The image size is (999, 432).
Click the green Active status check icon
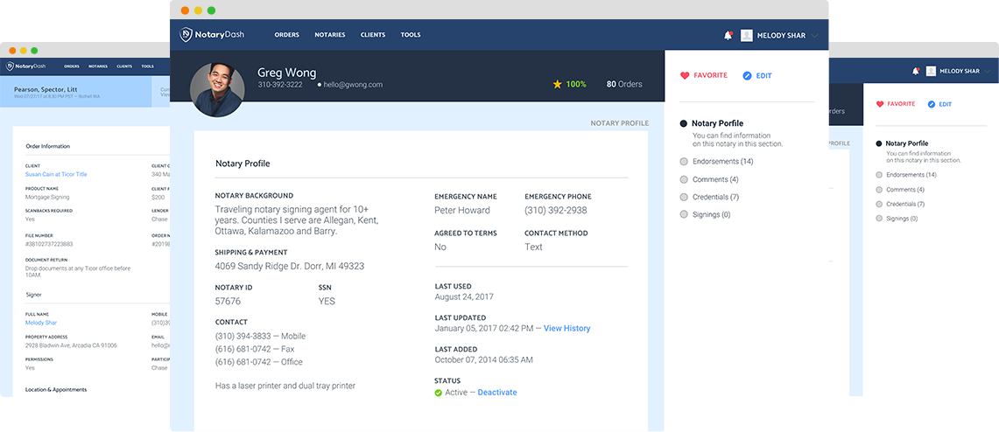coord(439,393)
